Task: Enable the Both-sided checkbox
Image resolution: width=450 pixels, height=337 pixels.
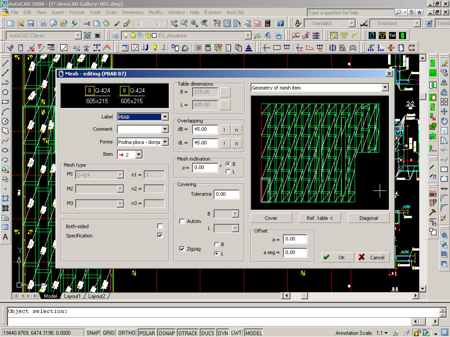Action: point(160,226)
